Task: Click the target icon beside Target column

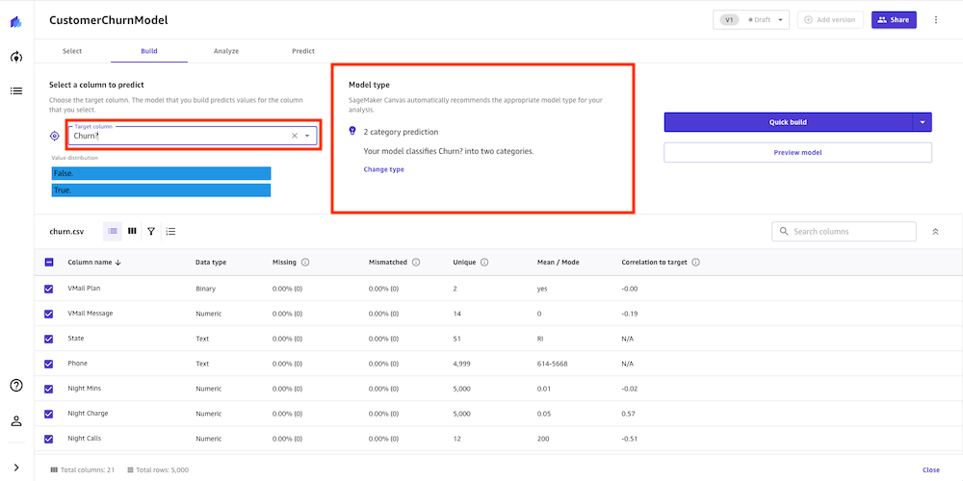Action: (x=55, y=136)
